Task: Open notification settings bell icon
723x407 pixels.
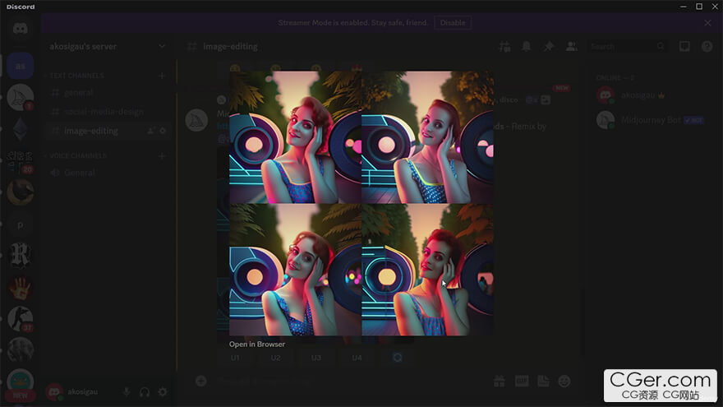Action: pyautogui.click(x=526, y=46)
